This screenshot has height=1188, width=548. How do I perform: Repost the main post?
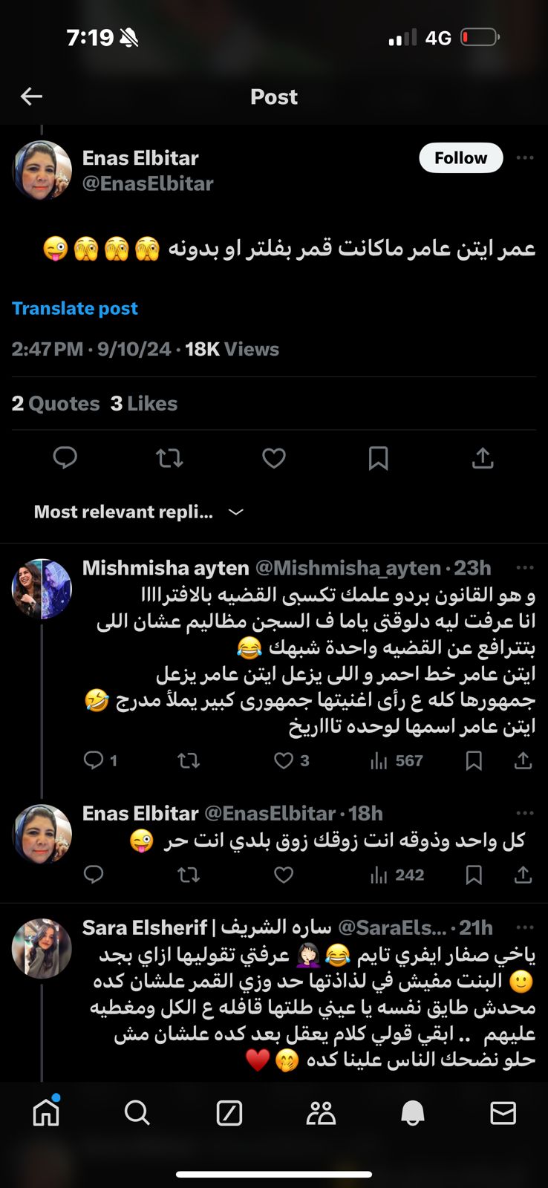[169, 458]
